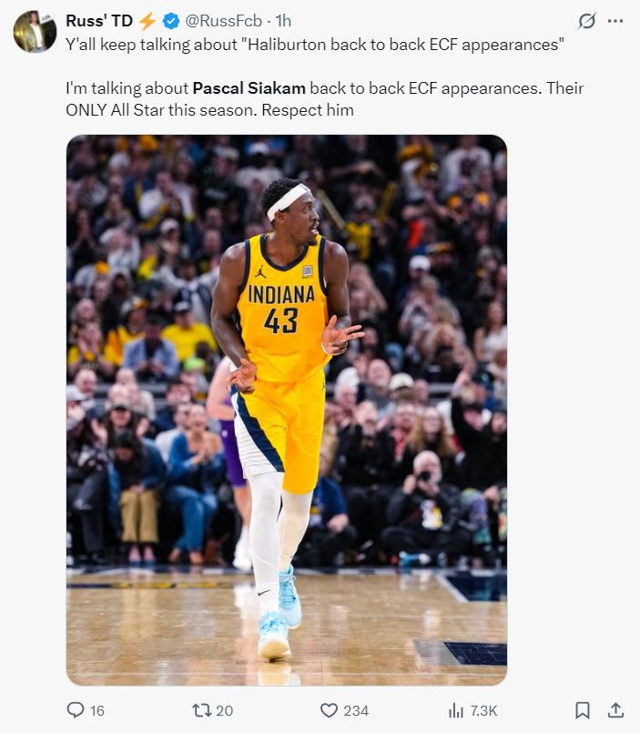
Task: Like the post with heart icon
Action: pyautogui.click(x=329, y=710)
